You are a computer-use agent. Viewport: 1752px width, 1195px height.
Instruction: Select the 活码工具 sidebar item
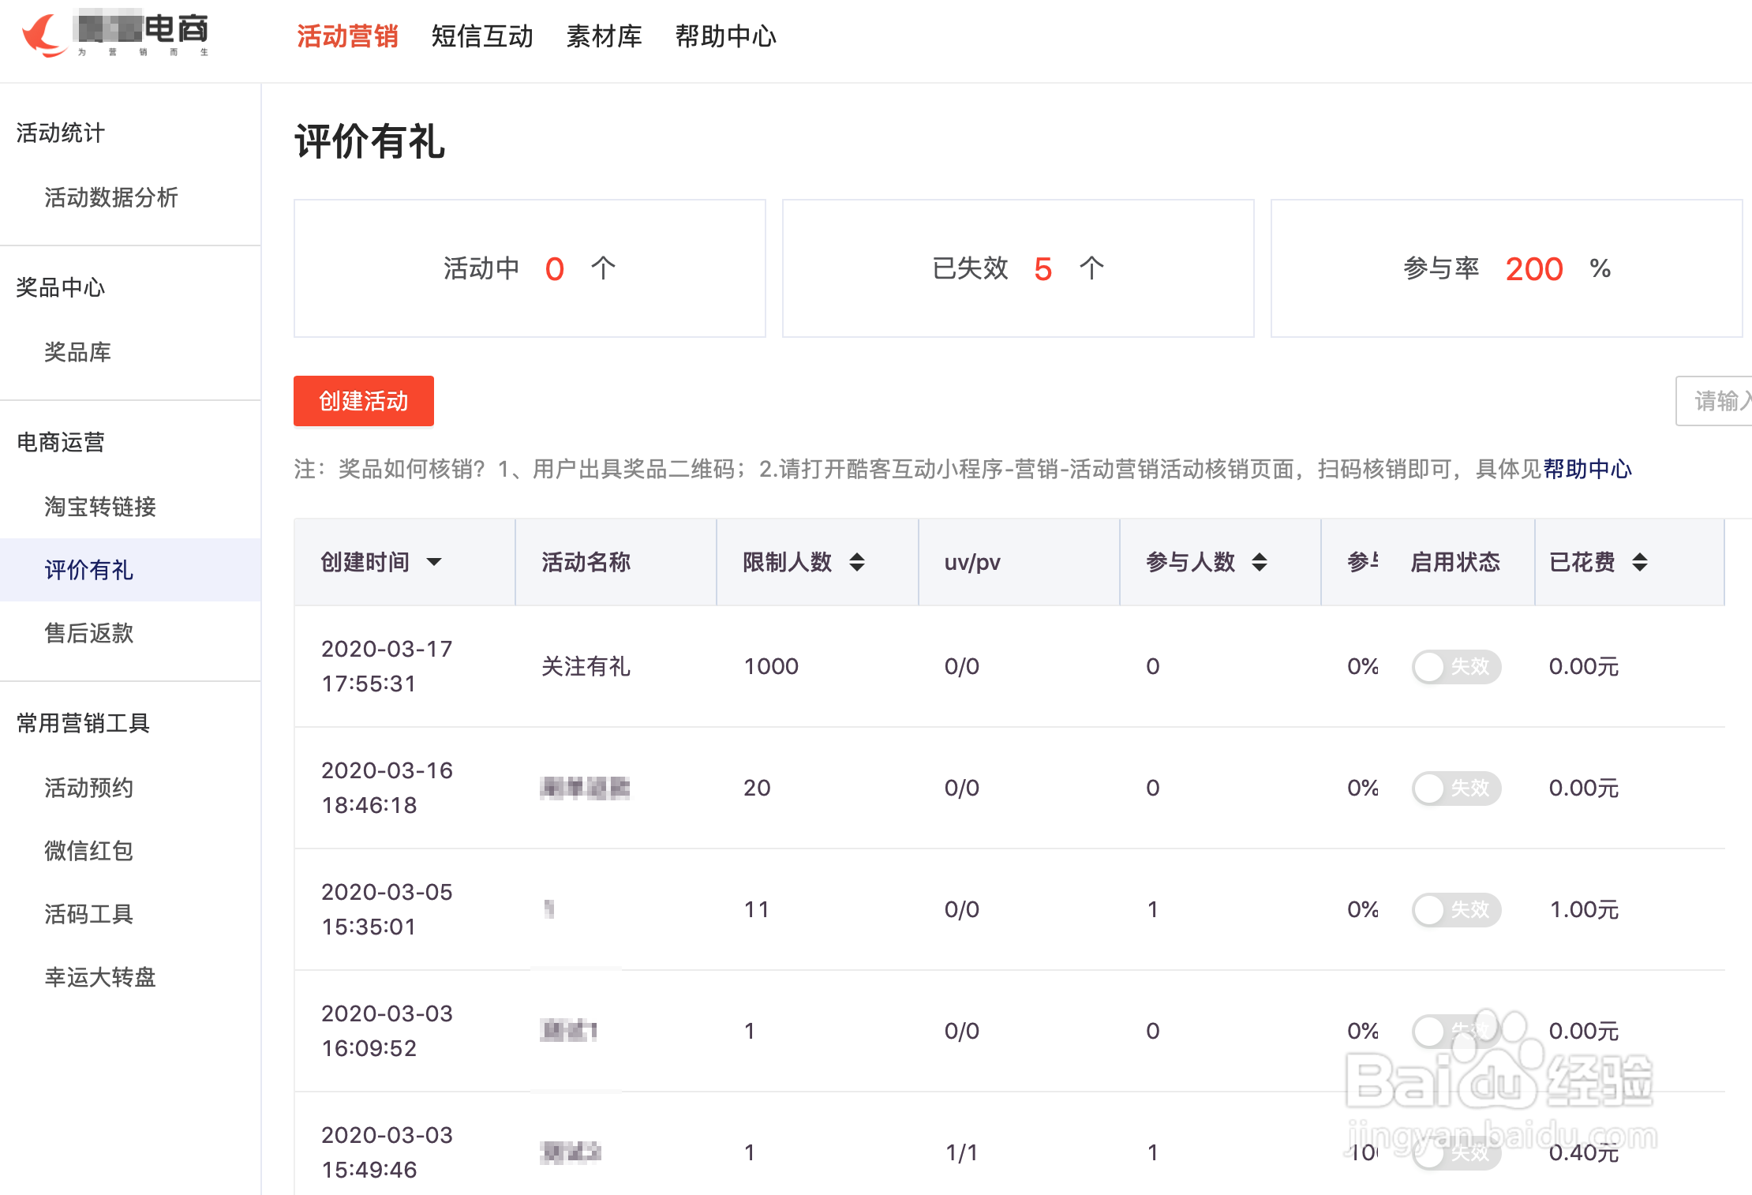click(88, 914)
